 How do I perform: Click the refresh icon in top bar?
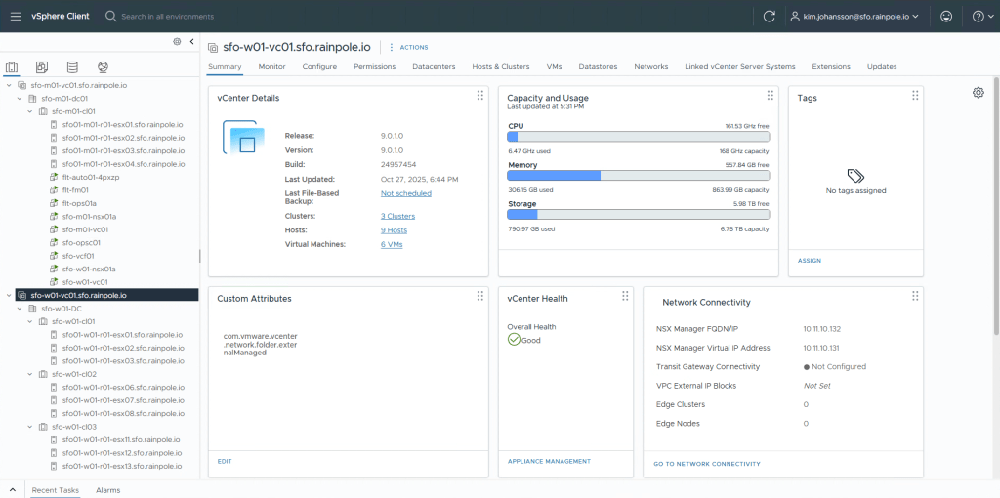769,17
